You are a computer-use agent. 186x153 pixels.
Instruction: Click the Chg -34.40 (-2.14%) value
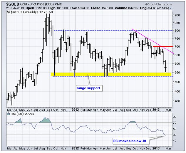click(x=155, y=8)
